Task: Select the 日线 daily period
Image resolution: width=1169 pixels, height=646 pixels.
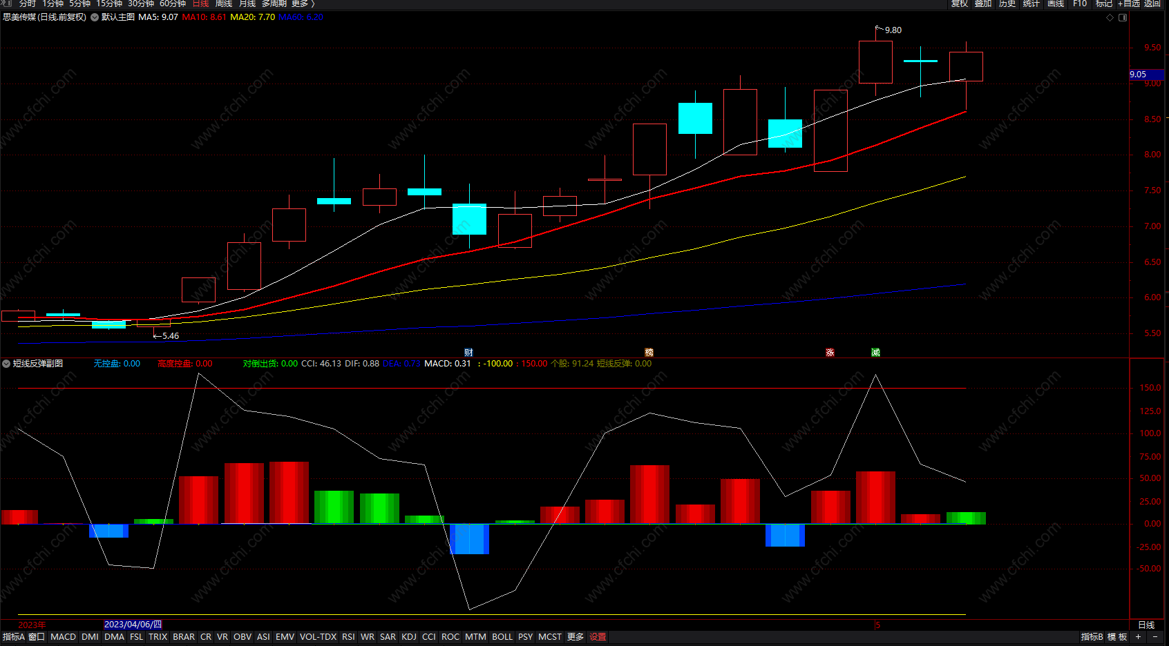Action: click(200, 3)
